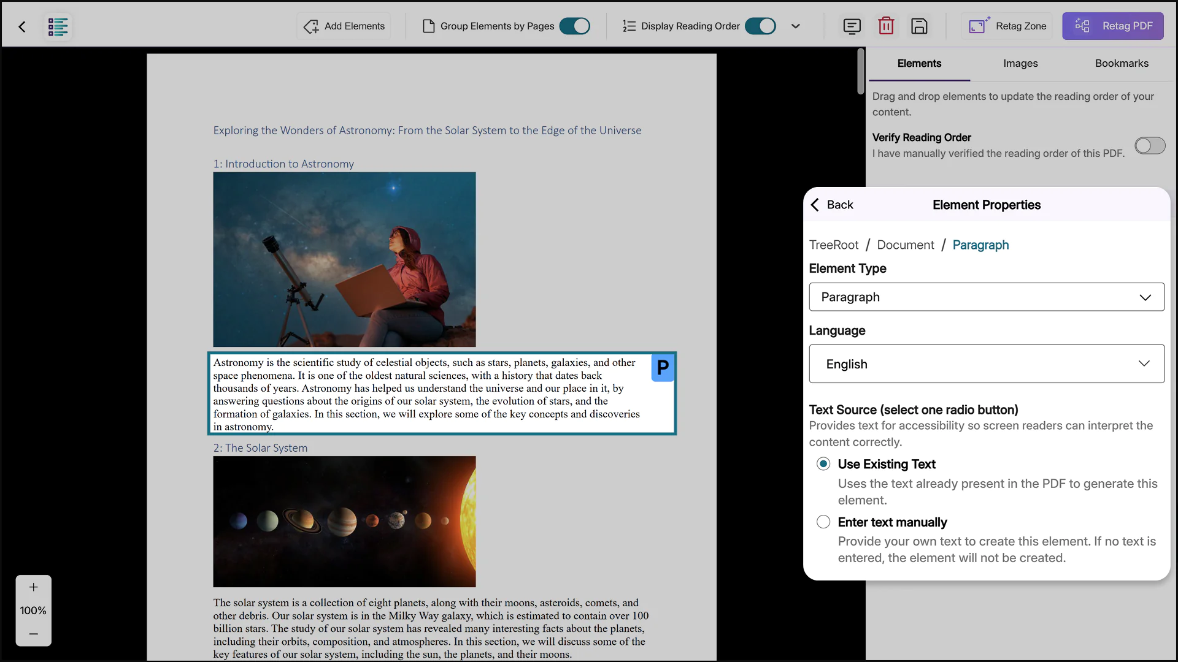Click the red trash delete icon
Screen dimensions: 1178x662
coord(885,26)
